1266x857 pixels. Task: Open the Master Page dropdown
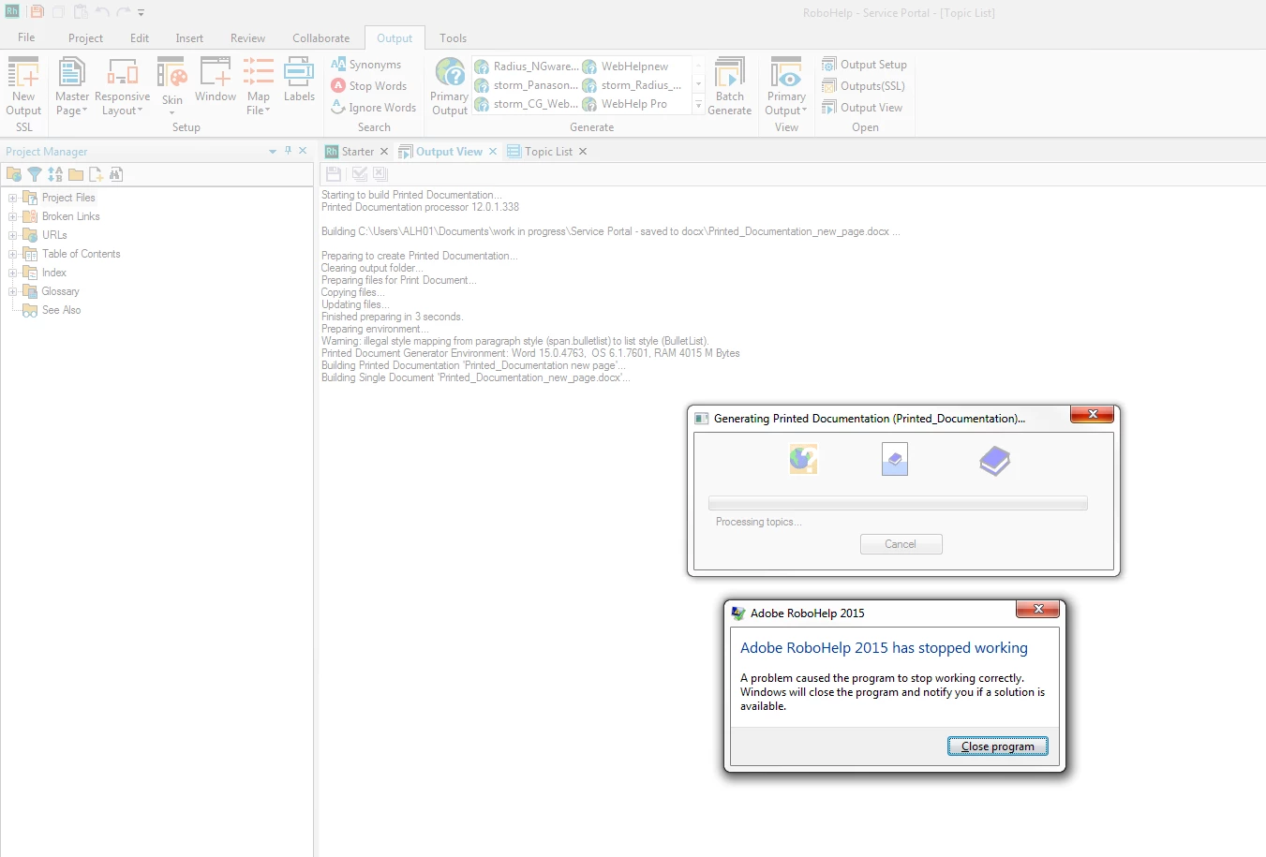[71, 86]
